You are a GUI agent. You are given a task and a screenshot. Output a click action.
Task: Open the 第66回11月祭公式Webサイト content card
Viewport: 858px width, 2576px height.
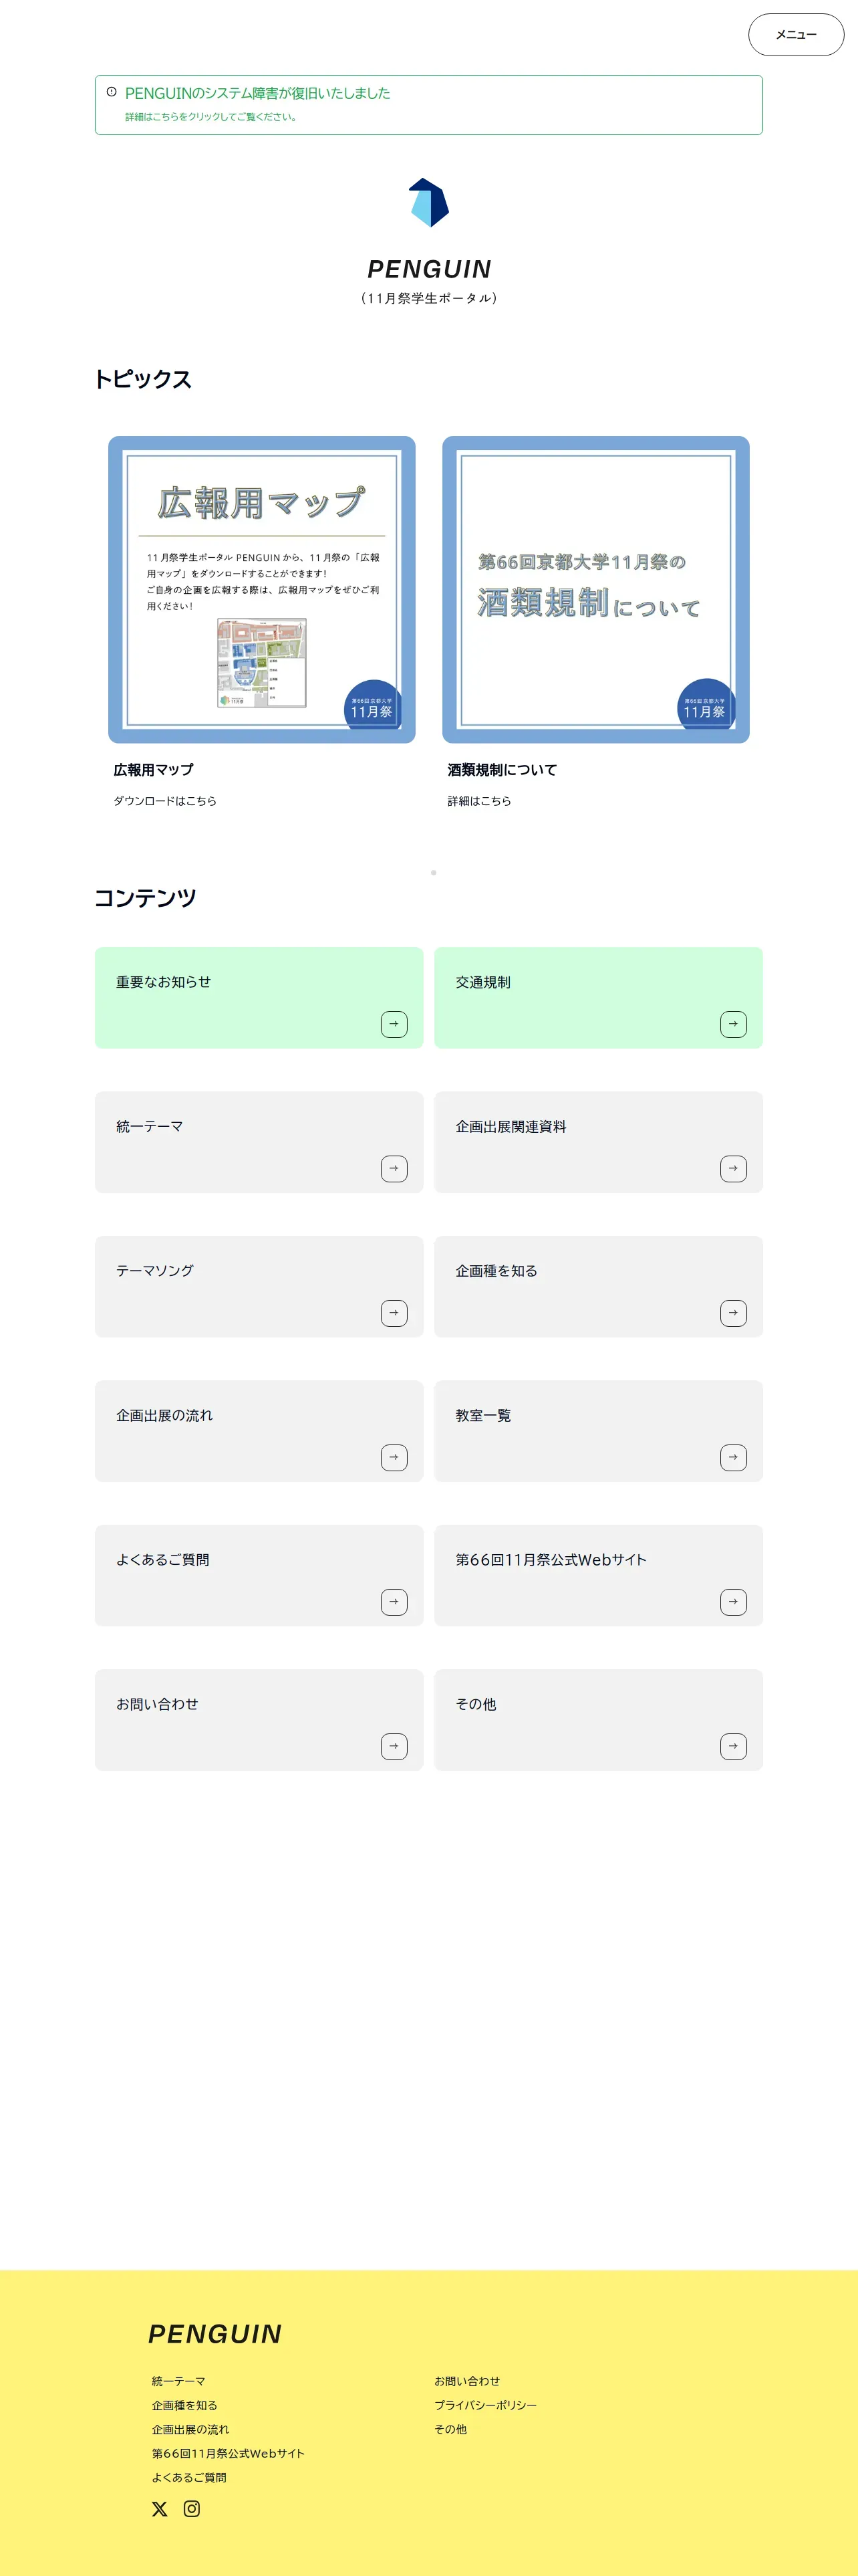click(x=598, y=1575)
